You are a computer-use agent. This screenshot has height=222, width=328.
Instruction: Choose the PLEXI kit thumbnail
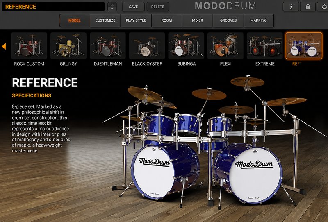(x=225, y=45)
